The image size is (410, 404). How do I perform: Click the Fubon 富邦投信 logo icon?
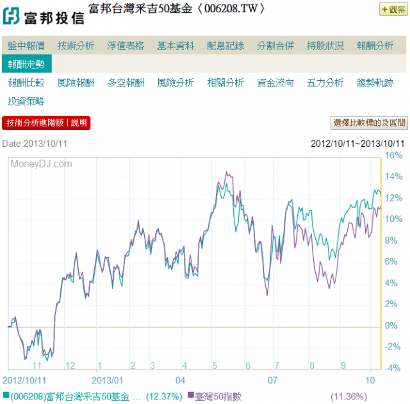pyautogui.click(x=12, y=15)
